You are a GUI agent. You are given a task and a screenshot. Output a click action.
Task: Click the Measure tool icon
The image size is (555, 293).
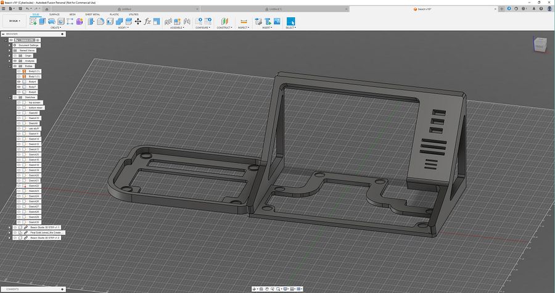244,22
